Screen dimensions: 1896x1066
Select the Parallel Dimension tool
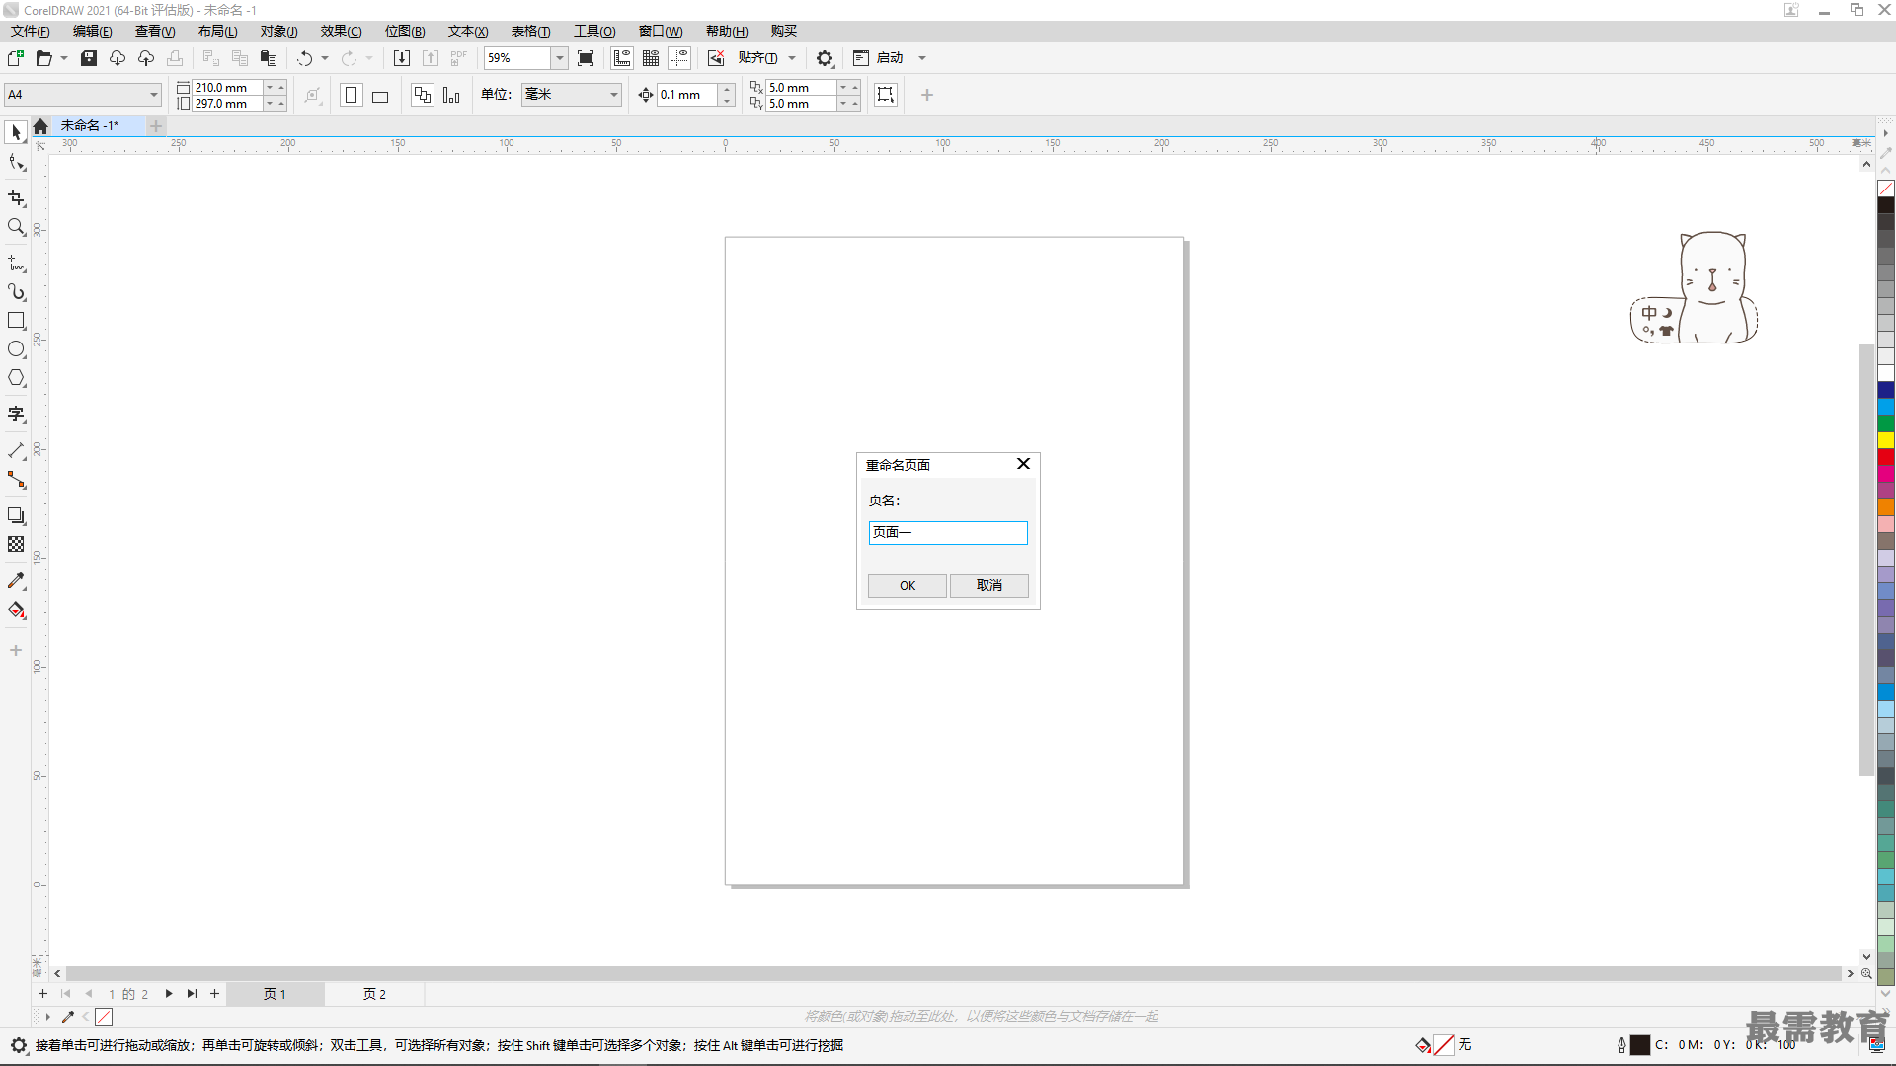tap(16, 451)
